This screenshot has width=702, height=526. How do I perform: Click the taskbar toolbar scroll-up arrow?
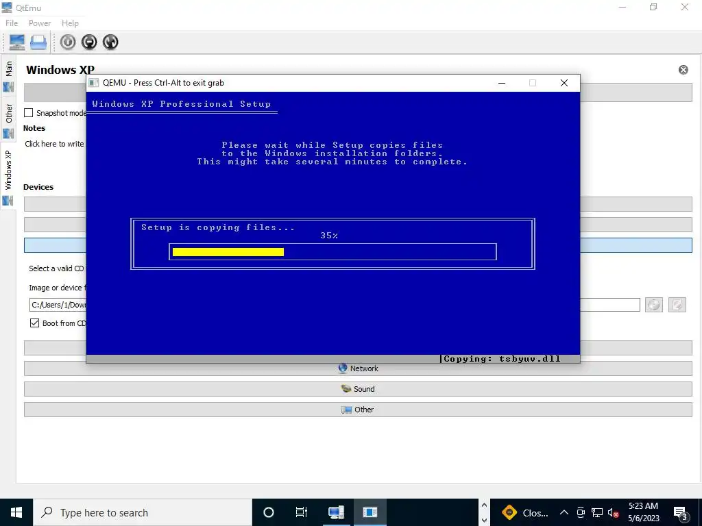click(484, 505)
